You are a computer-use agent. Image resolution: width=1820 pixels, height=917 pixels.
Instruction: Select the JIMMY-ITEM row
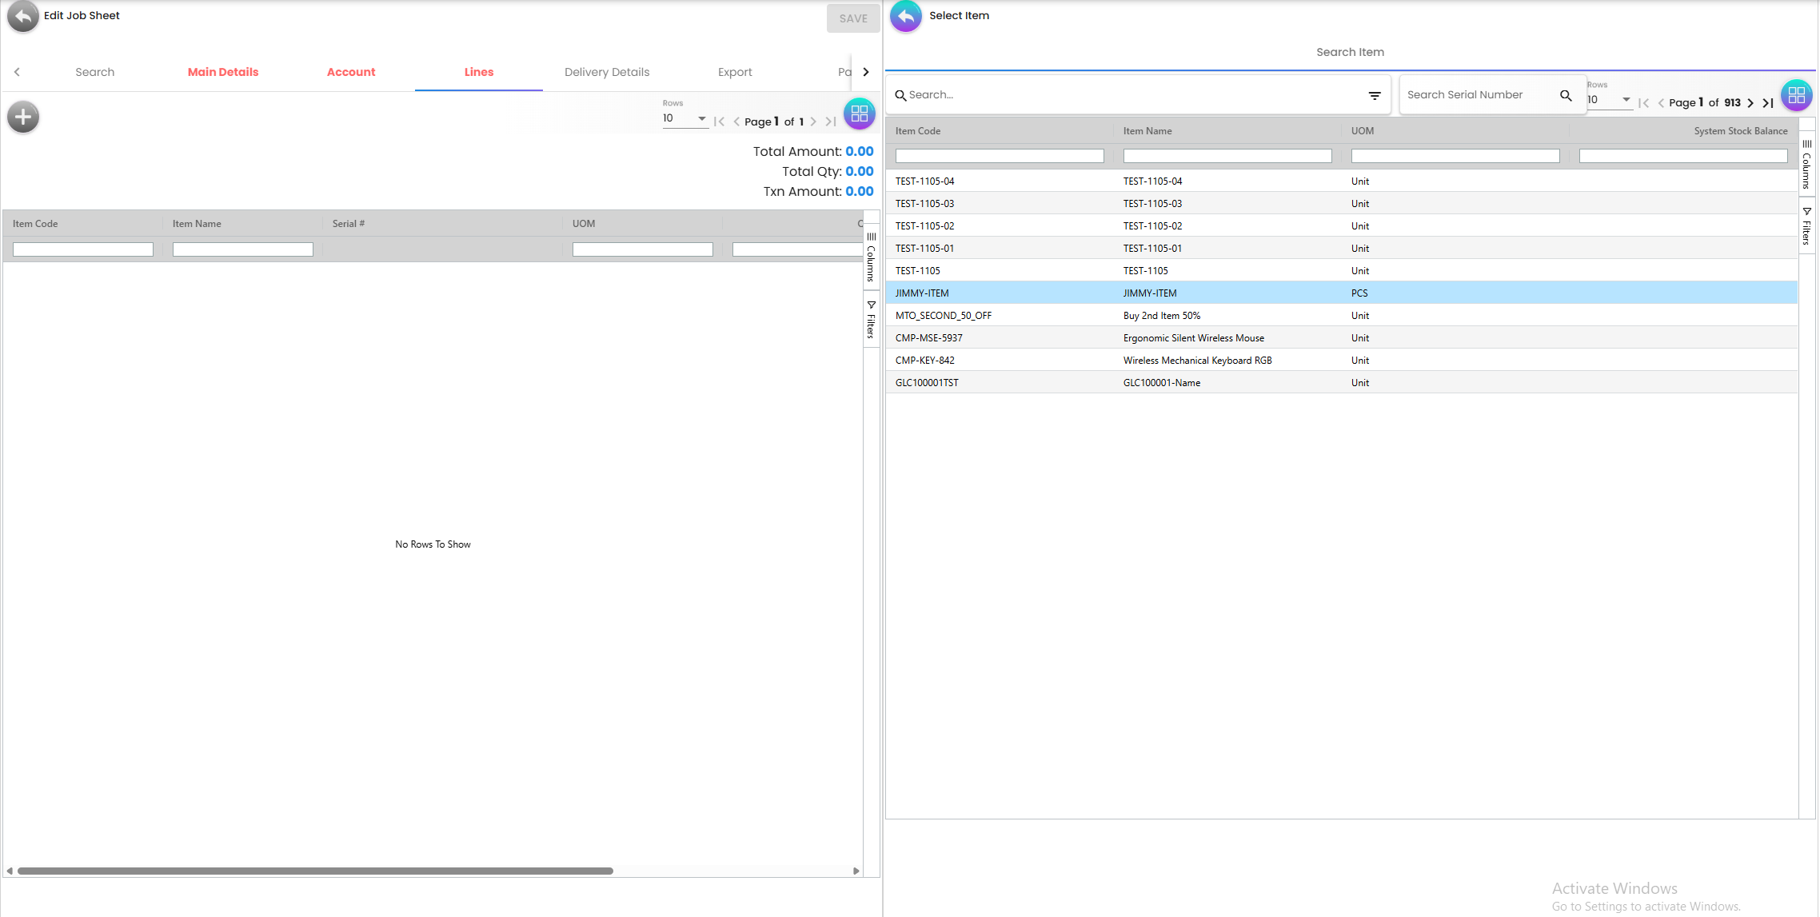pos(1342,293)
